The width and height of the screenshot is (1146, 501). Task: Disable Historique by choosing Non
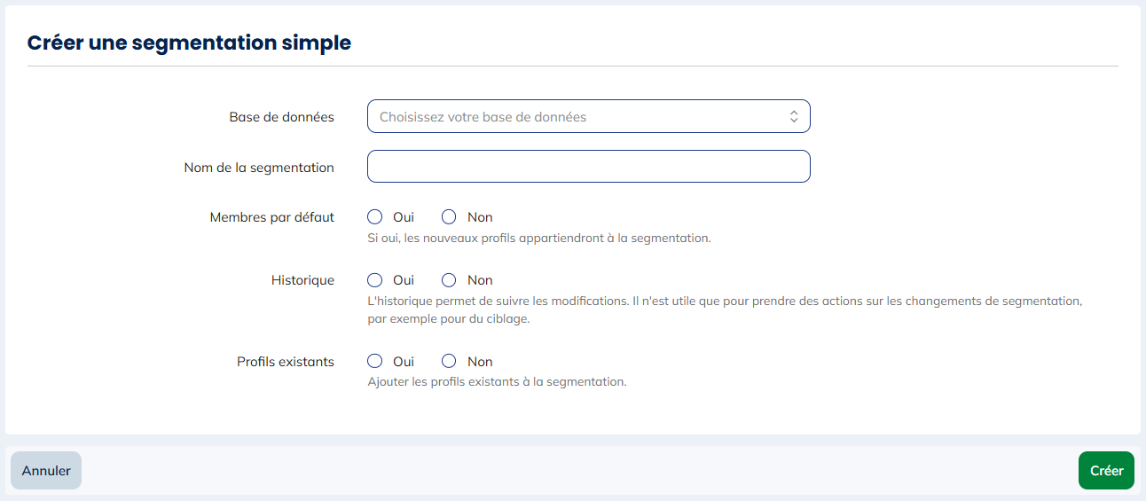click(450, 280)
